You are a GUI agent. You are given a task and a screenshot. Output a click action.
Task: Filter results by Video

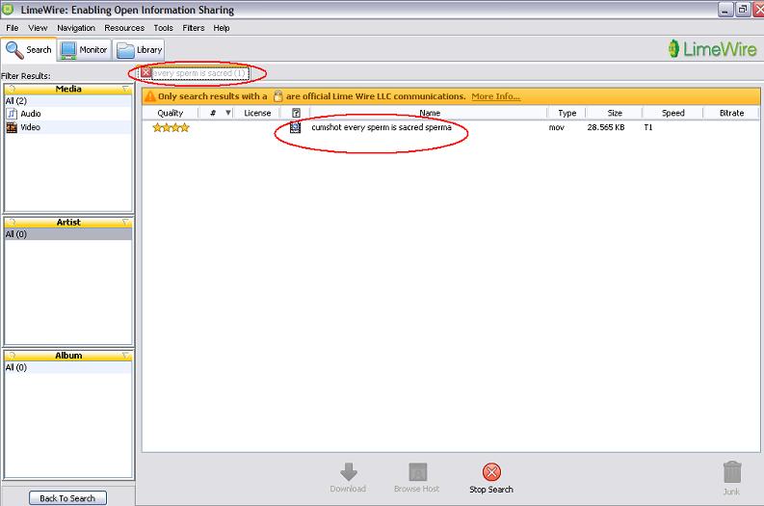68,127
